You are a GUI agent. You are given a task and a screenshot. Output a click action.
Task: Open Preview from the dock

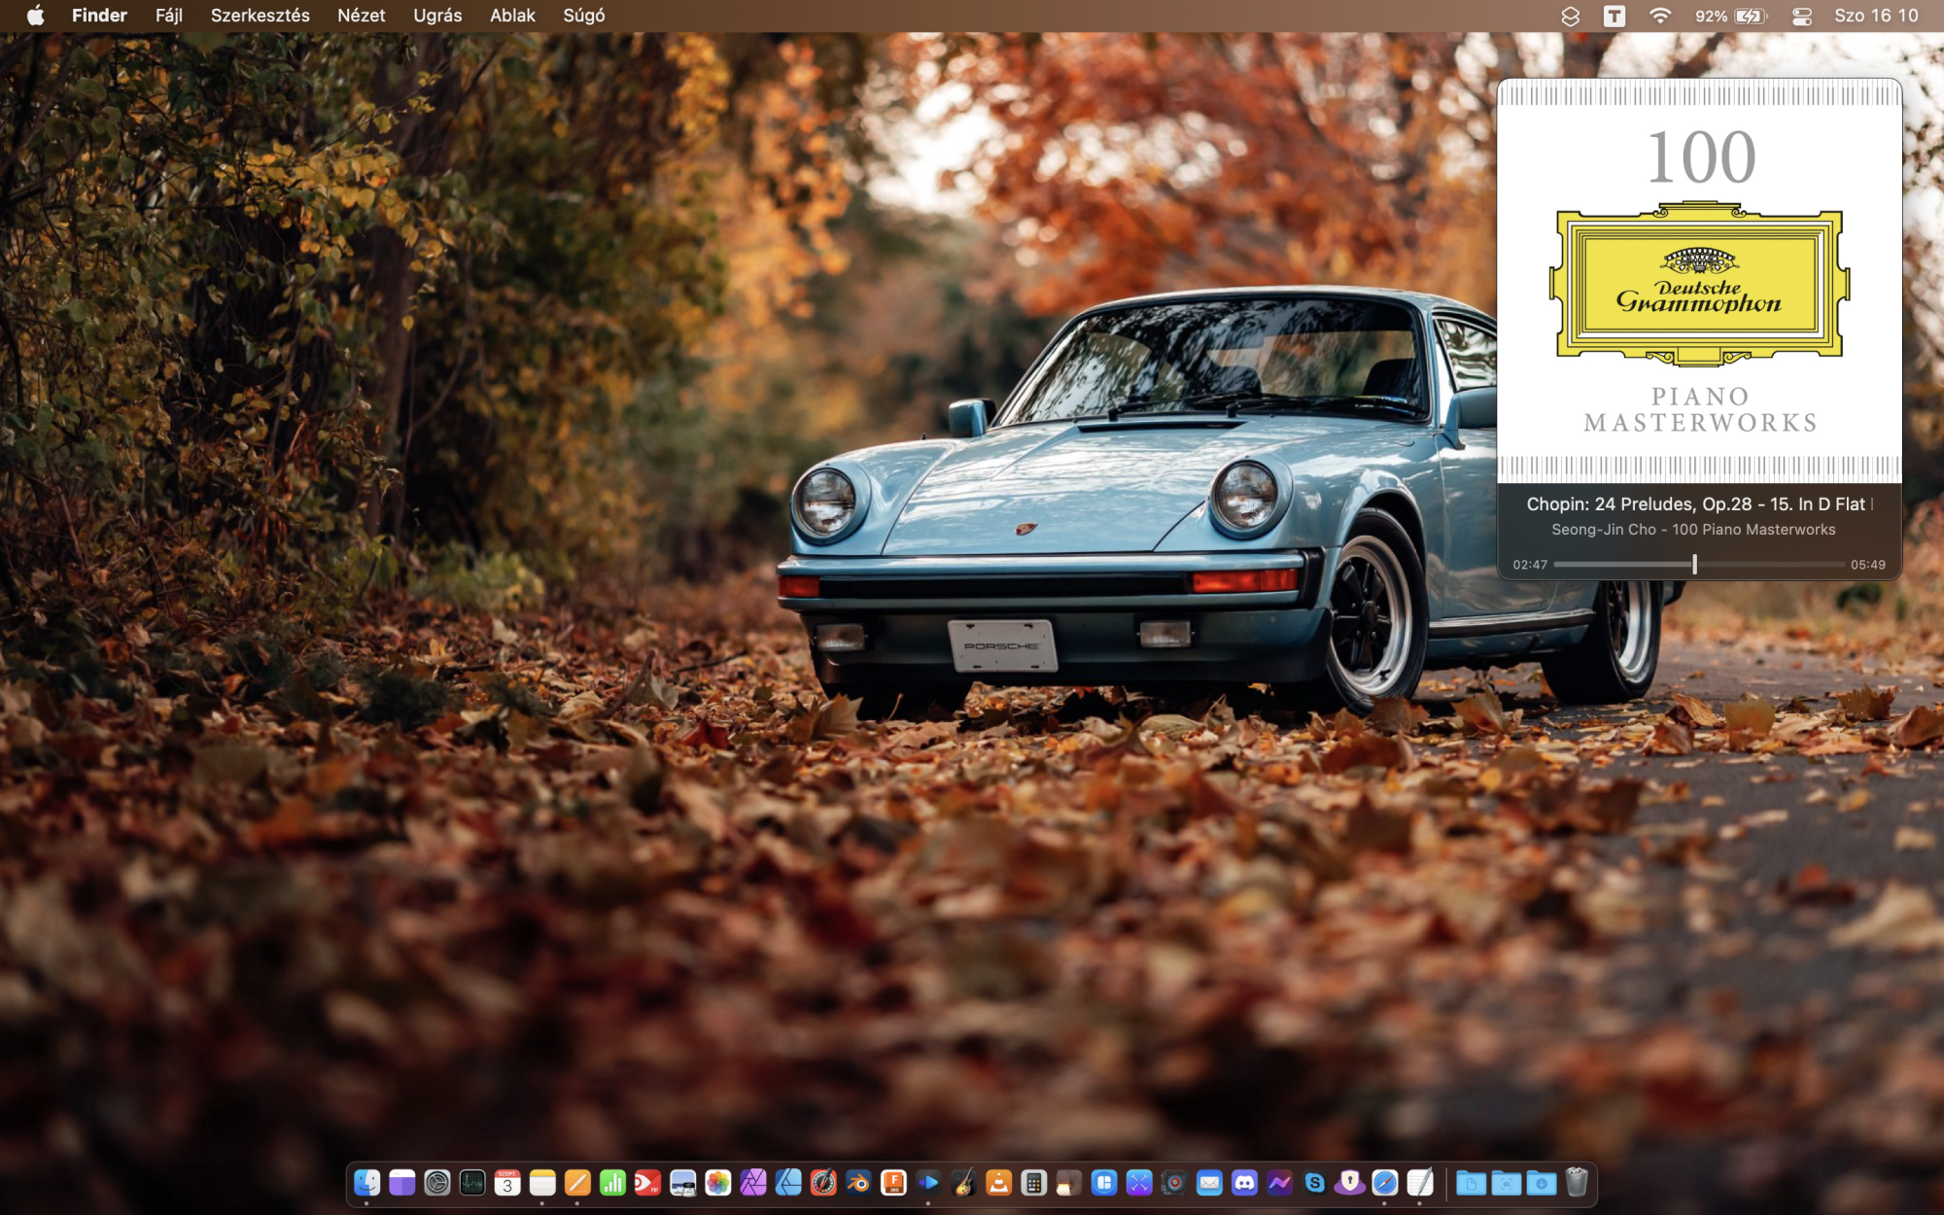(683, 1183)
